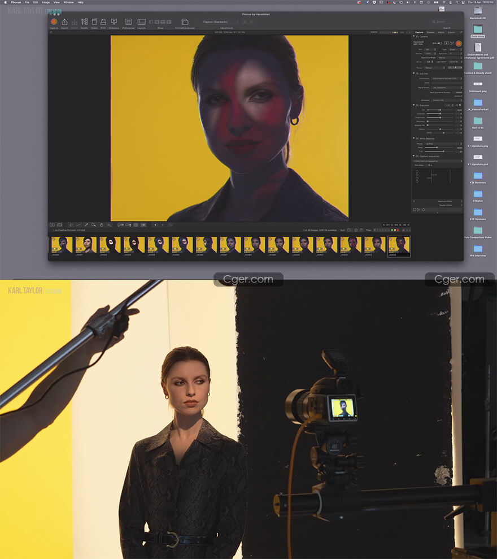The image size is (497, 559).
Task: Click the Name field in Job Info
Action: coord(447,83)
